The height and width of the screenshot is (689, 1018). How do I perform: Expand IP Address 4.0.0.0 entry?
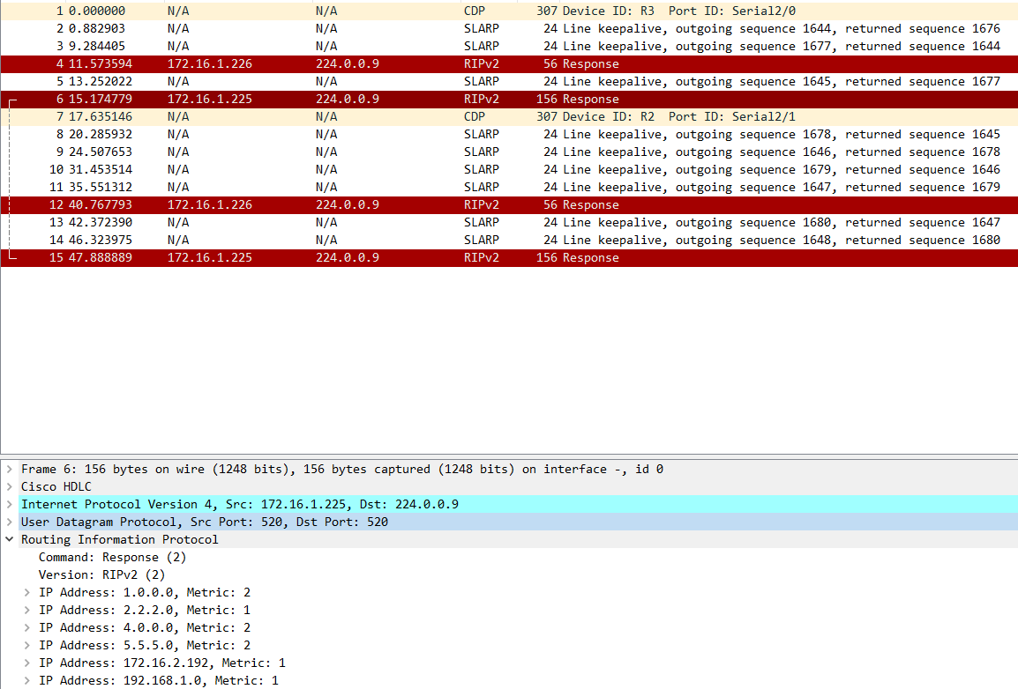pyautogui.click(x=27, y=627)
